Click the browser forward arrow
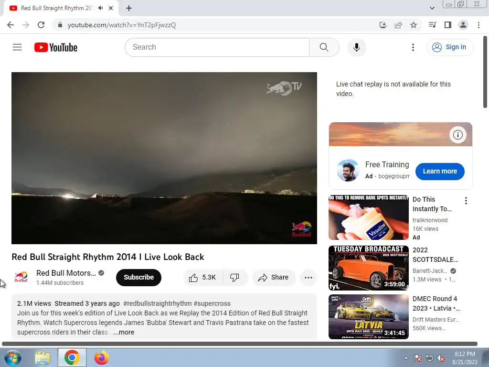 [x=26, y=25]
